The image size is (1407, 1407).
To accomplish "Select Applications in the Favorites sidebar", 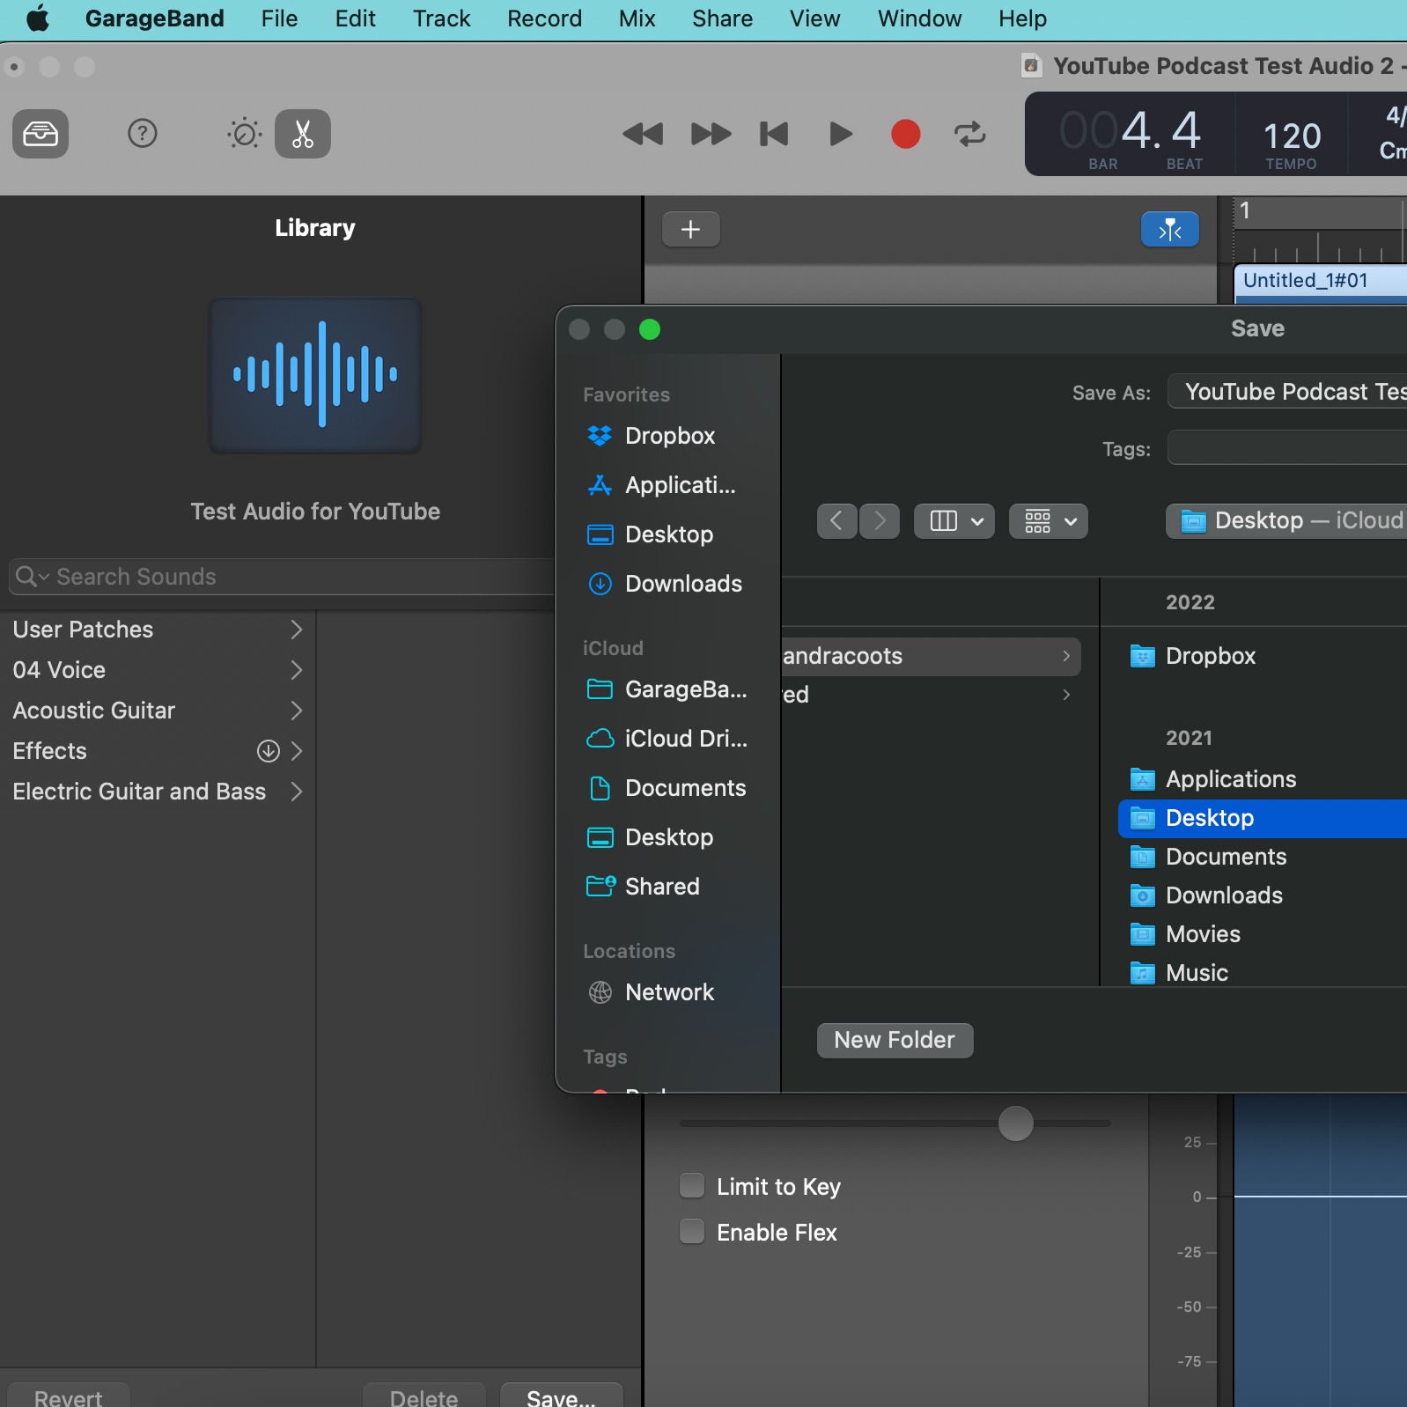I will pyautogui.click(x=669, y=485).
